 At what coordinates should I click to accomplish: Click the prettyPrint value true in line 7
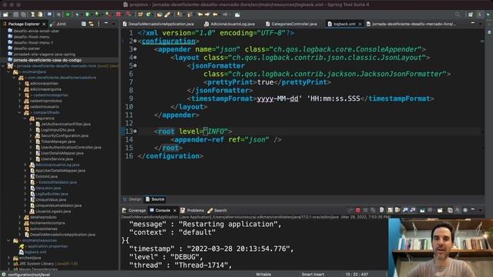tap(265, 82)
